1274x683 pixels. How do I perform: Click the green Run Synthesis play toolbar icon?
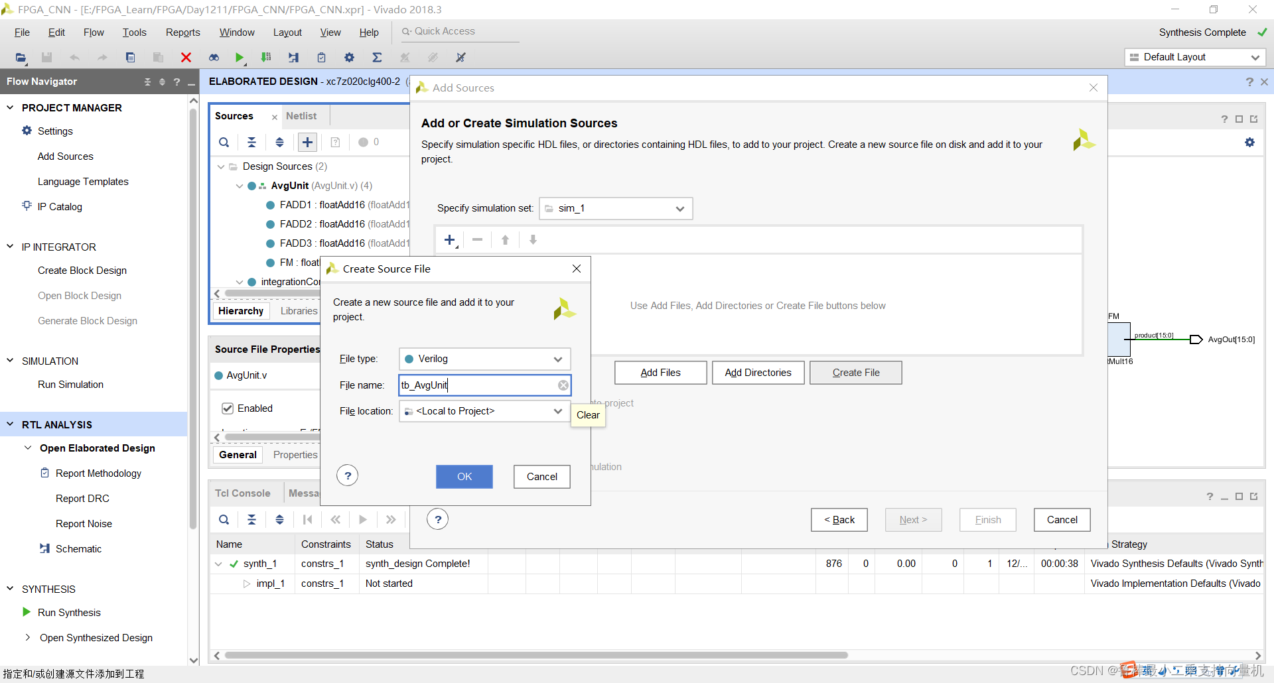(240, 58)
